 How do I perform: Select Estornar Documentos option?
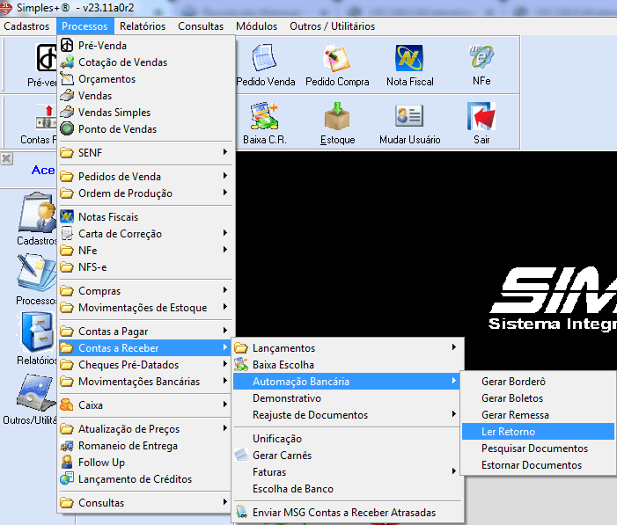pyautogui.click(x=538, y=465)
